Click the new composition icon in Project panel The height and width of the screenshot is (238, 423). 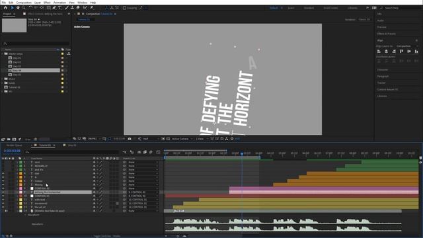pyautogui.click(x=14, y=139)
